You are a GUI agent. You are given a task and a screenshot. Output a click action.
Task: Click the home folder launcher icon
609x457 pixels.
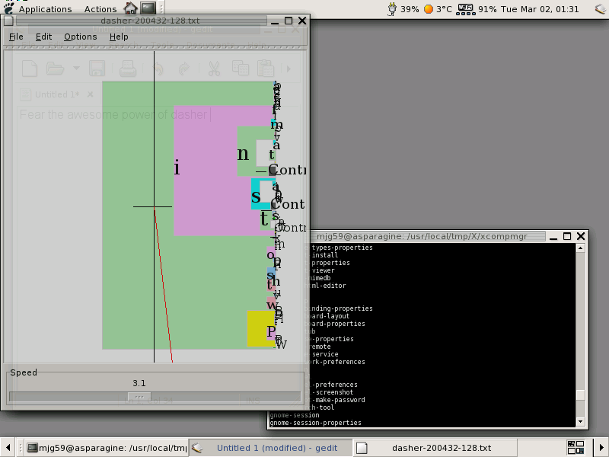(x=130, y=8)
